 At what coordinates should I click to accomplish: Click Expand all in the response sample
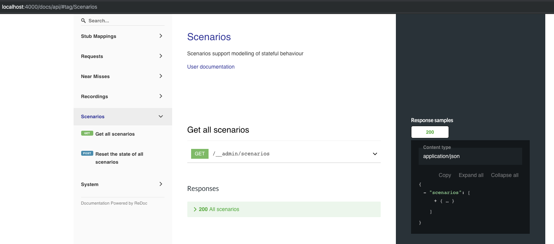click(x=471, y=175)
